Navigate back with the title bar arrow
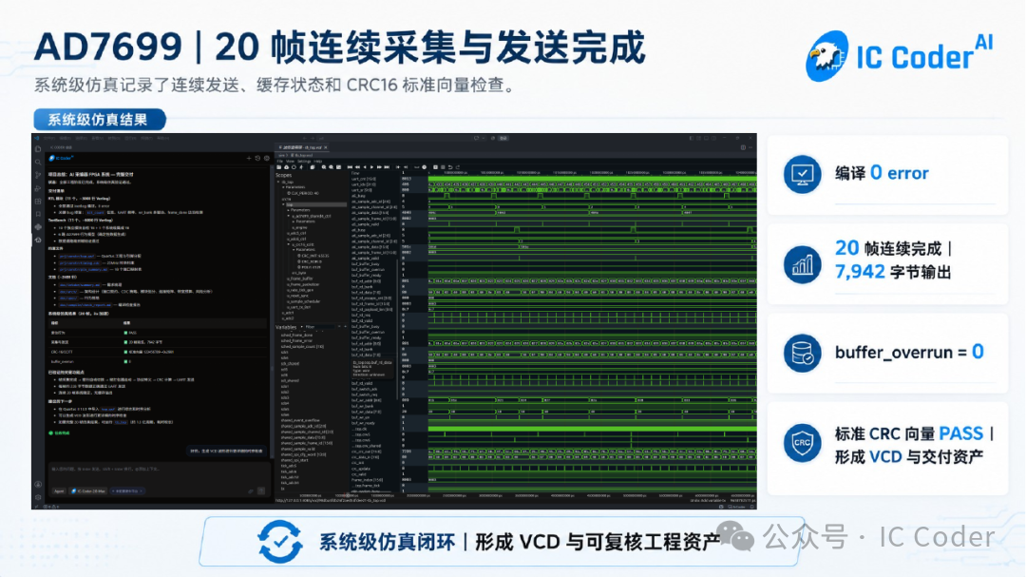Screen dimensions: 1026x577 (x=305, y=138)
